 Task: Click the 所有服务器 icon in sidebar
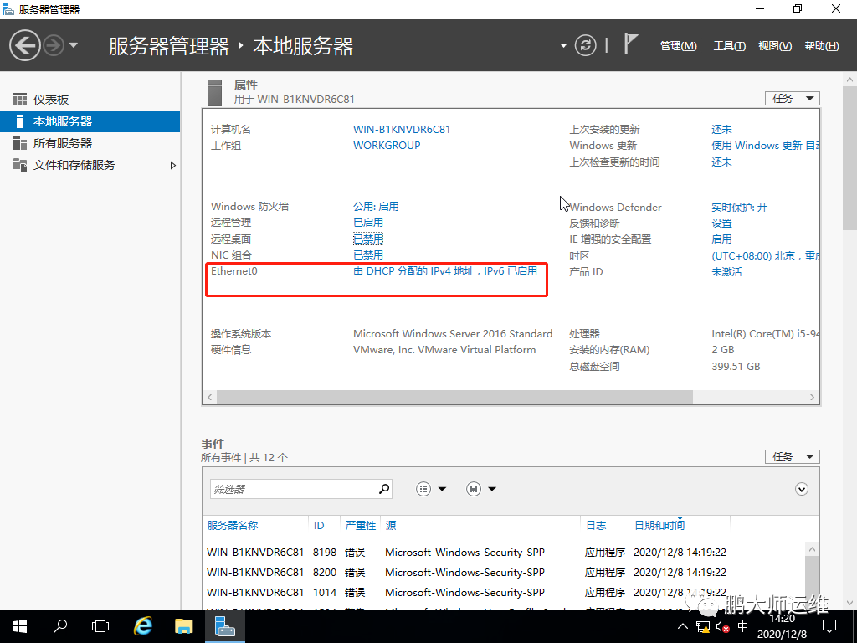pos(20,143)
